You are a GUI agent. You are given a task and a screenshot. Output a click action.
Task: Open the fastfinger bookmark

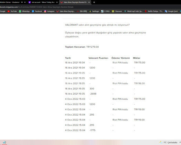[x=94, y=11]
